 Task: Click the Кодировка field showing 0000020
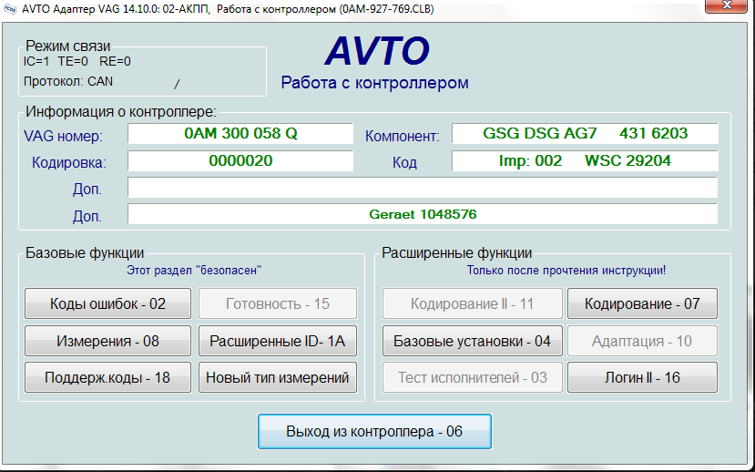point(240,160)
